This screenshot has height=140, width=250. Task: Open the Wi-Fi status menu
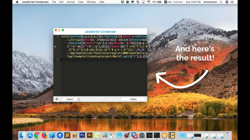[149, 2]
